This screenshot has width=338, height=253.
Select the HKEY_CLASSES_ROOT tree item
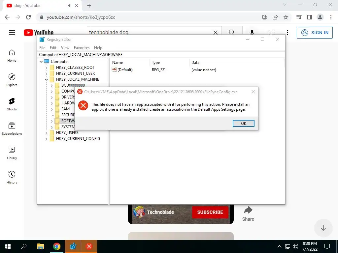click(75, 68)
